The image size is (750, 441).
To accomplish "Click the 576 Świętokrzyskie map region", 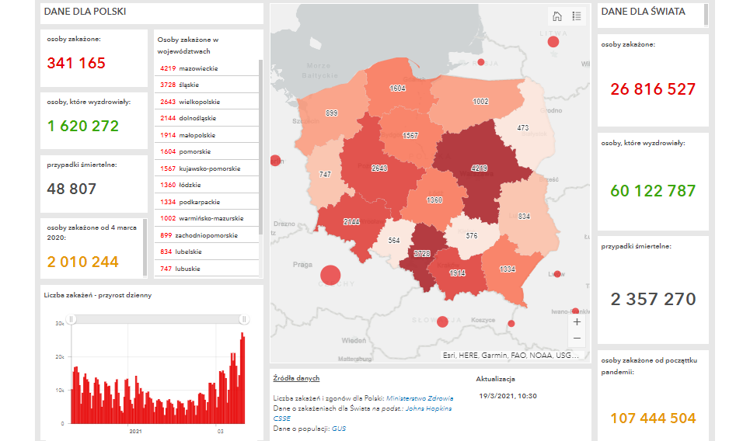I will click(x=473, y=235).
